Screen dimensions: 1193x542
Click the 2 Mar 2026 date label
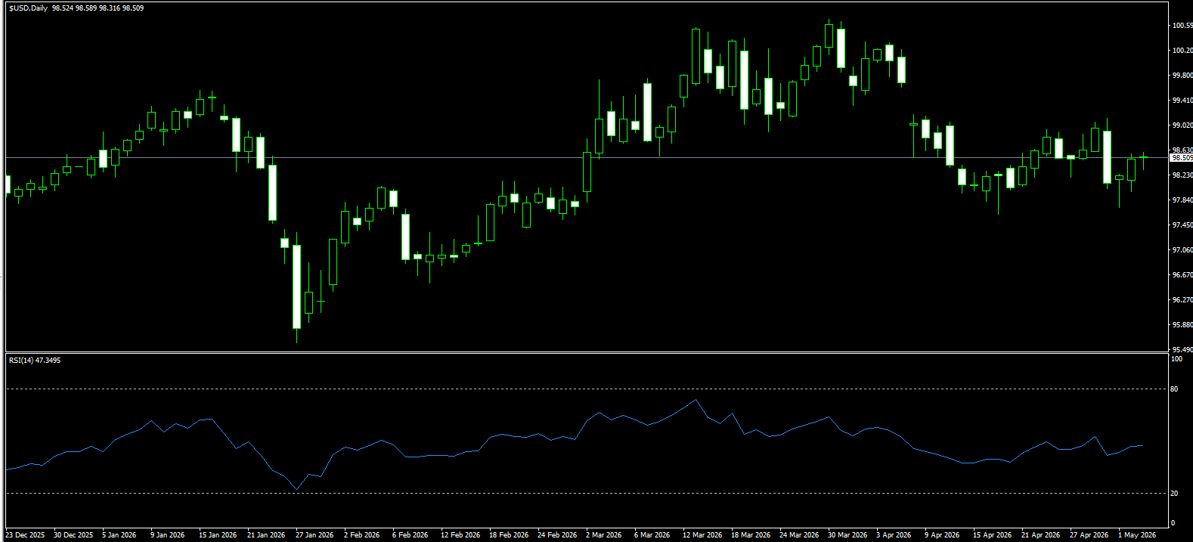(x=603, y=535)
